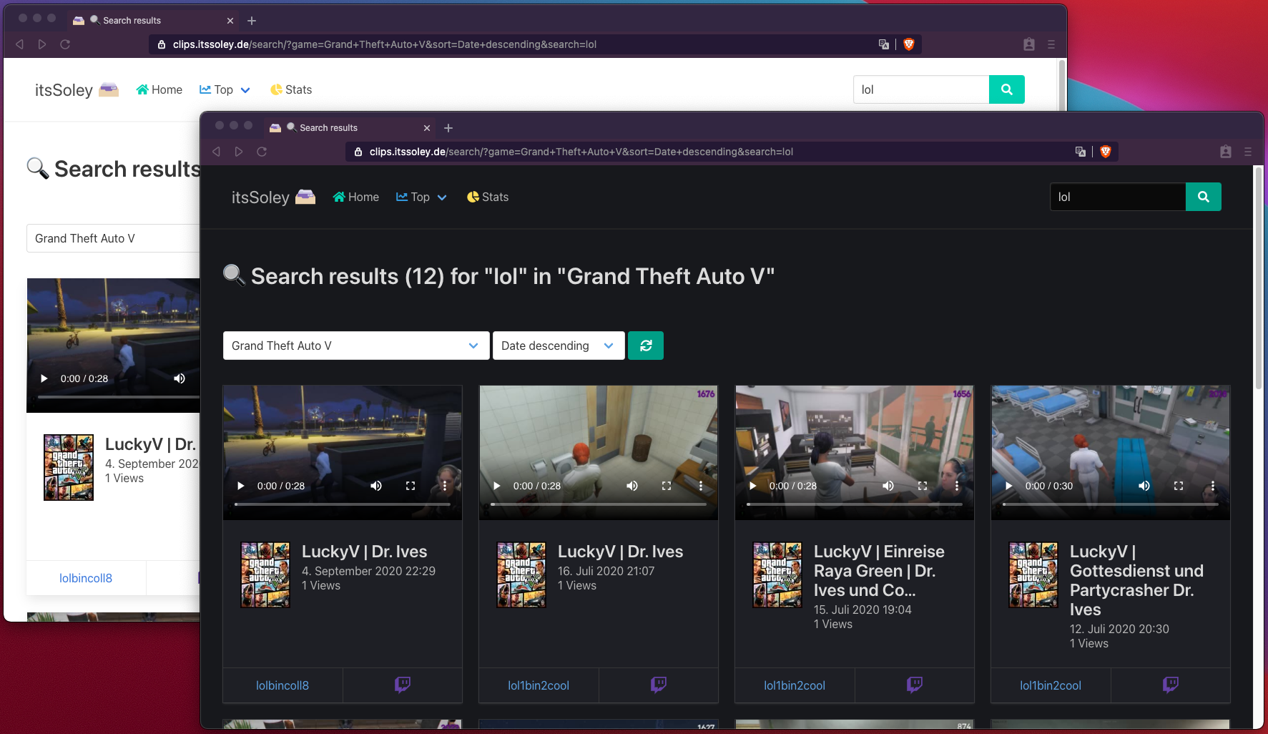Go to Home in the front window
The height and width of the screenshot is (734, 1268).
pos(356,197)
